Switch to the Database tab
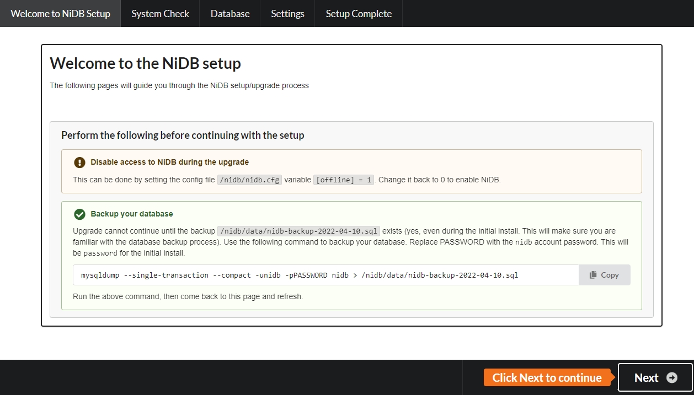Viewport: 694px width, 395px height. (230, 14)
